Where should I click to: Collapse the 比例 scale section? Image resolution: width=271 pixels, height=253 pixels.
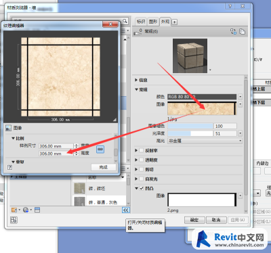pos(13,138)
